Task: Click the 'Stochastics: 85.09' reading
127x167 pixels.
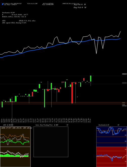Action: [8, 13]
